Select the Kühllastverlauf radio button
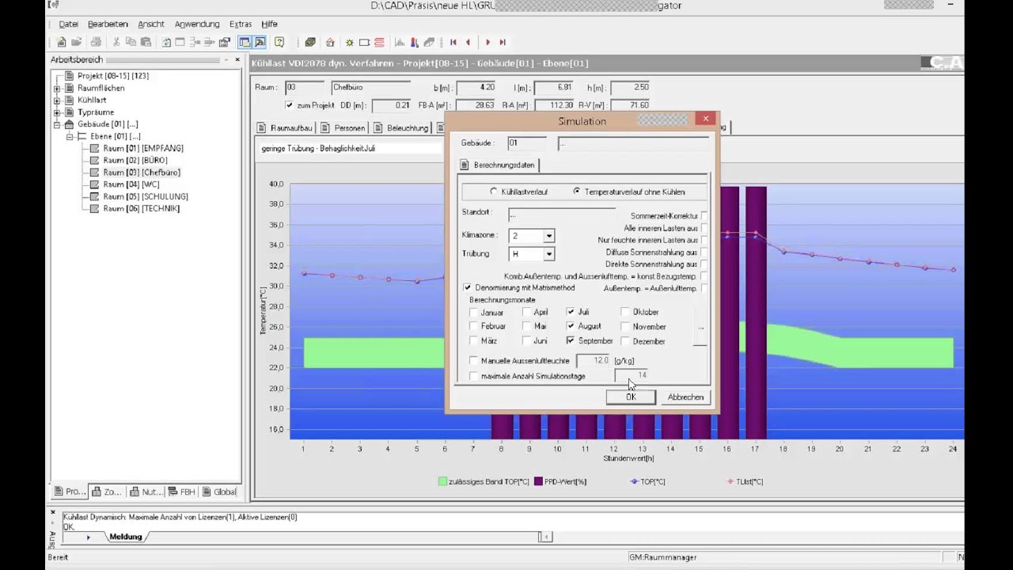Image resolution: width=1013 pixels, height=570 pixels. pos(495,192)
